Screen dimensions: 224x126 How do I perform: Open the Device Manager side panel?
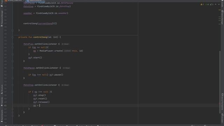222,17
